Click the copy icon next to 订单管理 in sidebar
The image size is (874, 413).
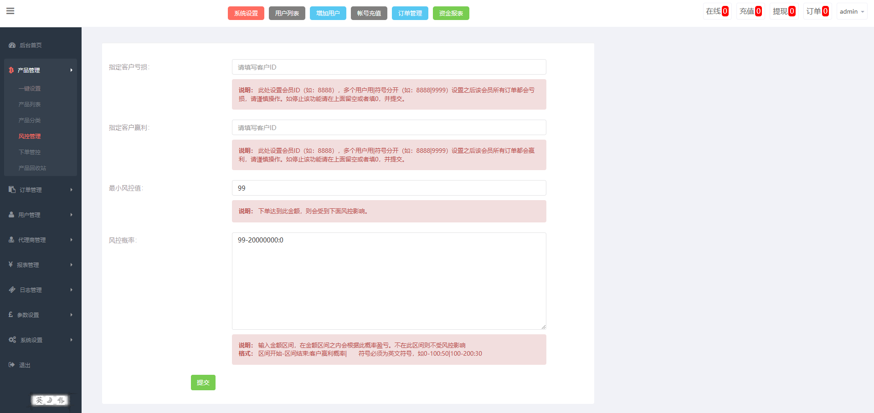click(12, 190)
